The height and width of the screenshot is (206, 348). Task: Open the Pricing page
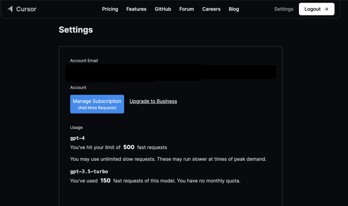110,9
